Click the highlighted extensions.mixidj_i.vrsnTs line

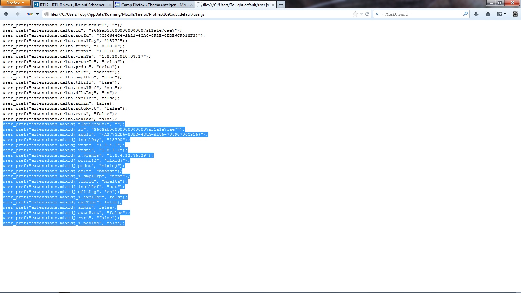coord(78,155)
